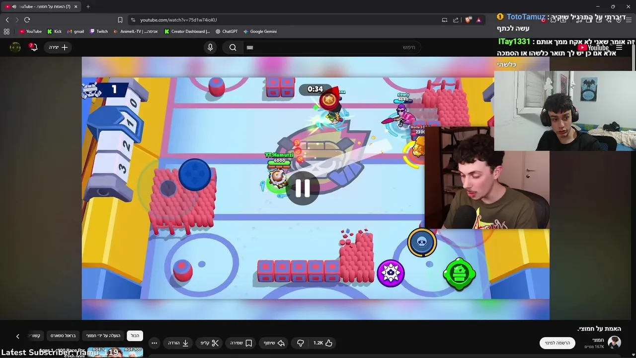Open the Creator Dashboard bookmark
This screenshot has height=358, width=636.
coord(187,31)
